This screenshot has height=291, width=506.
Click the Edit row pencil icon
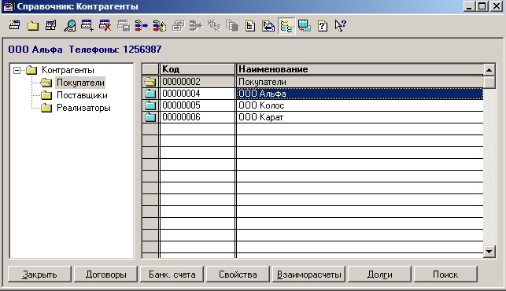click(51, 25)
